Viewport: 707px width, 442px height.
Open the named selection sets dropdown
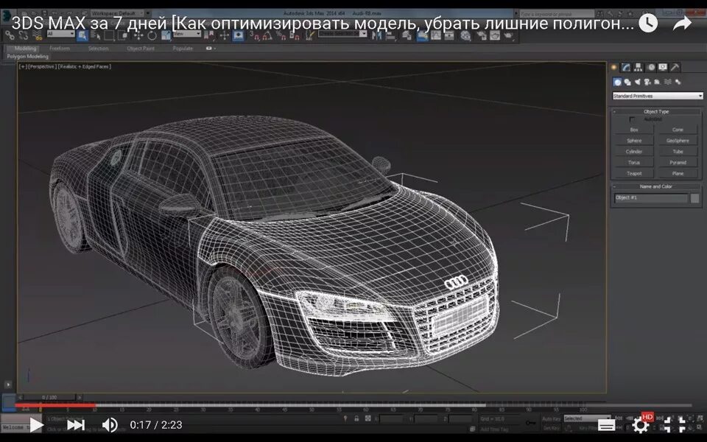[x=342, y=34]
